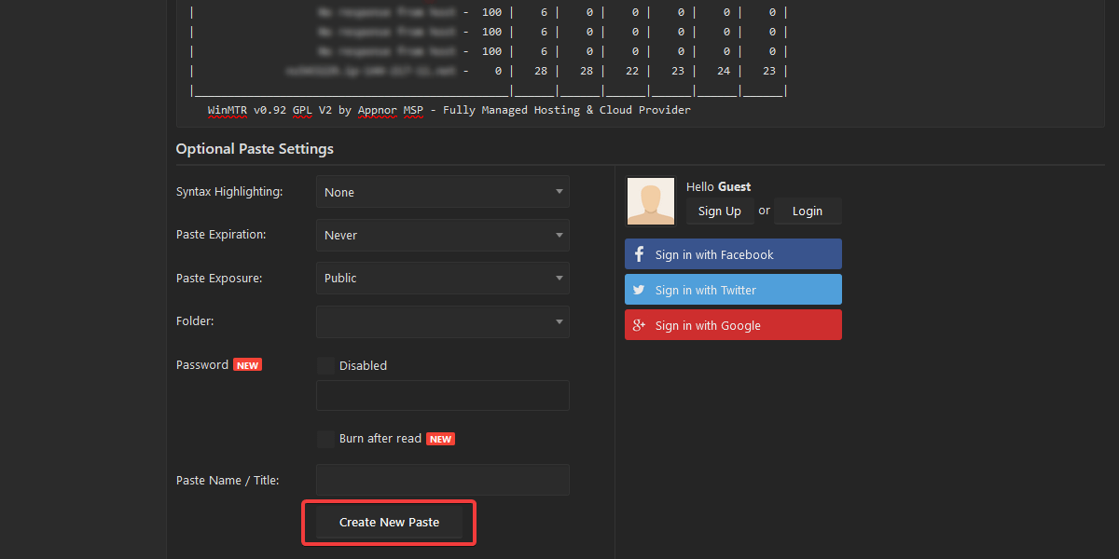The width and height of the screenshot is (1119, 559).
Task: Click the Folder label
Action: click(x=195, y=320)
